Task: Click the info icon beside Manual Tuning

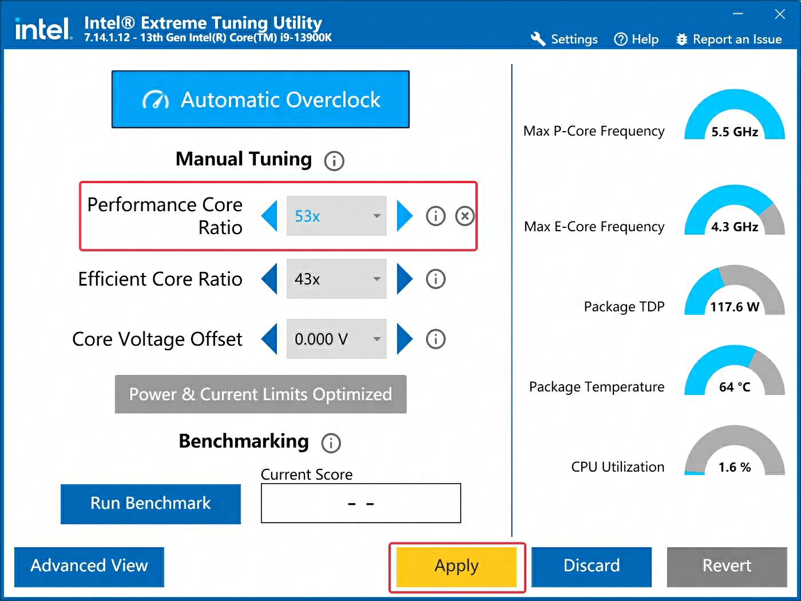Action: pos(334,161)
